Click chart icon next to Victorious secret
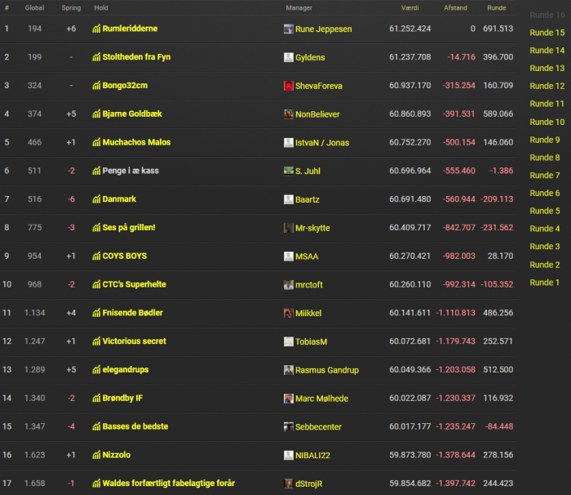571x495 pixels. pyautogui.click(x=96, y=341)
